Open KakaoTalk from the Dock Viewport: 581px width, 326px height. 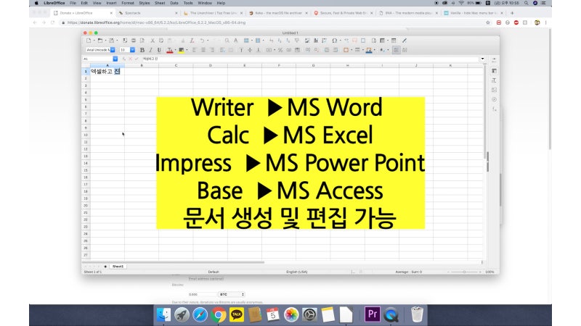[237, 314]
